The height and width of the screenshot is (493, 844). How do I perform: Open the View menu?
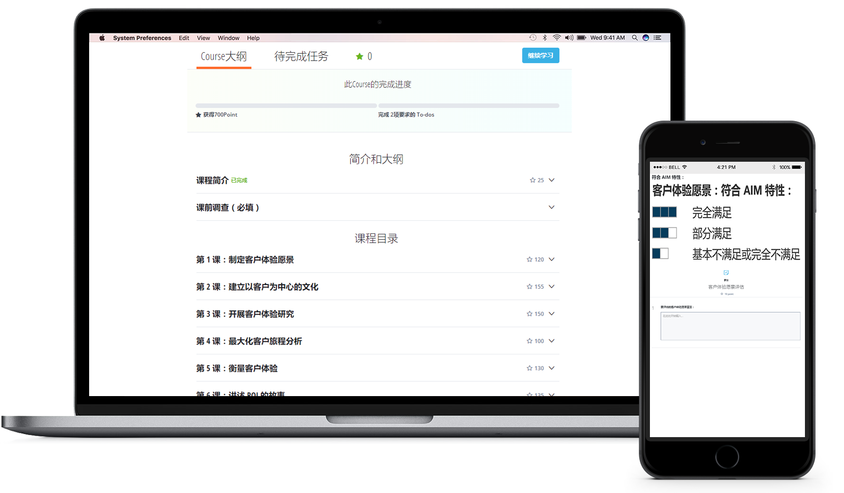click(x=204, y=38)
